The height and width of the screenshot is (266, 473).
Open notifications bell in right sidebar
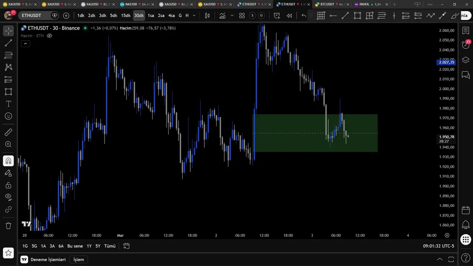tap(466, 225)
